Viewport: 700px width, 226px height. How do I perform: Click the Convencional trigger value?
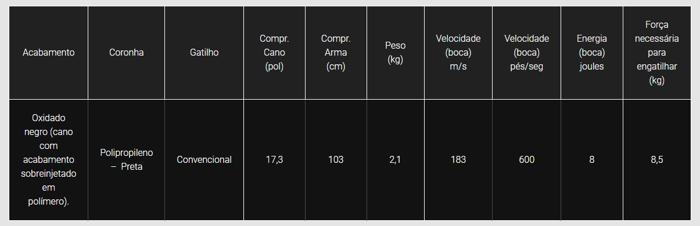coord(204,159)
